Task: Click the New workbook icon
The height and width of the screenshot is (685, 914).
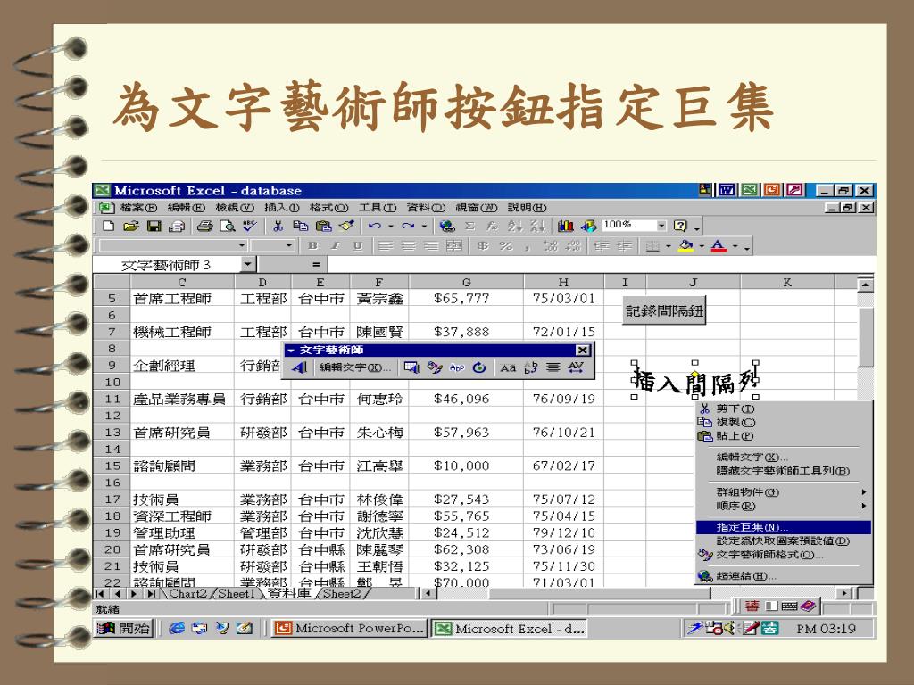Action: point(108,226)
